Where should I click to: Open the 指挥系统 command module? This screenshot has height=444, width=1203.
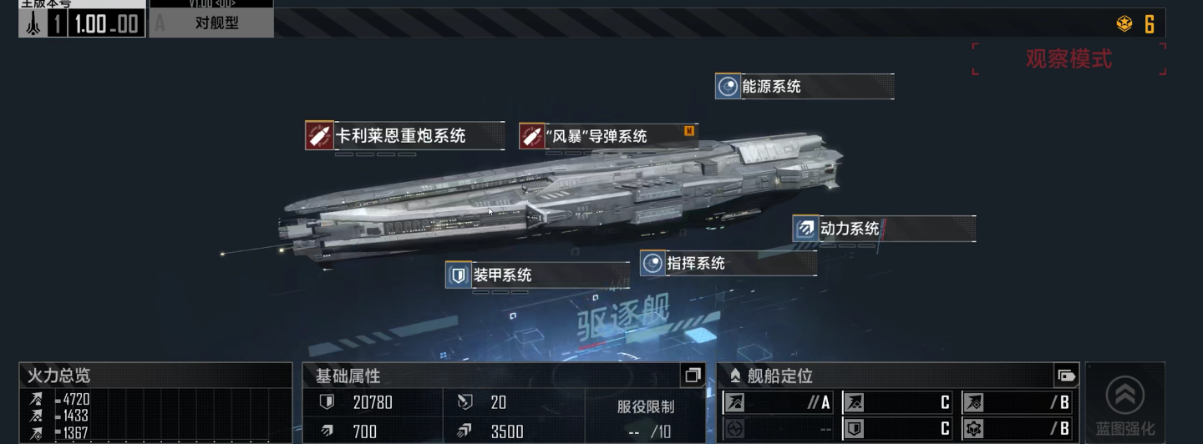[x=728, y=263]
